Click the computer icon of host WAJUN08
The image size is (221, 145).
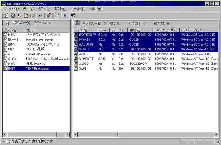76,44
